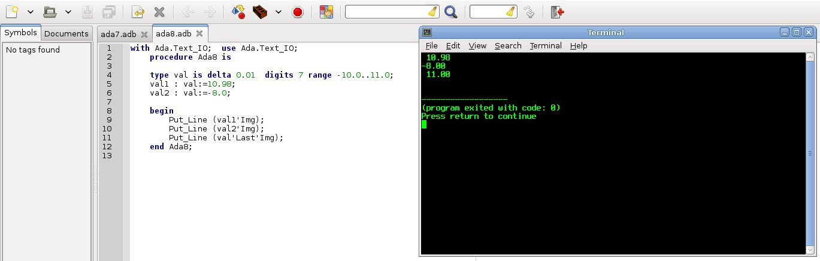Open the build options dropdown arrow
820x261 pixels.
pos(278,12)
